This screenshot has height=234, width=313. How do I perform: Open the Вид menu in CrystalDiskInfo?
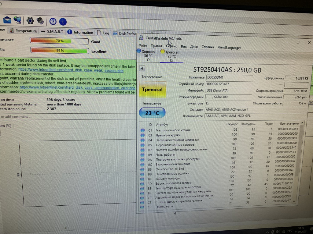point(184,46)
